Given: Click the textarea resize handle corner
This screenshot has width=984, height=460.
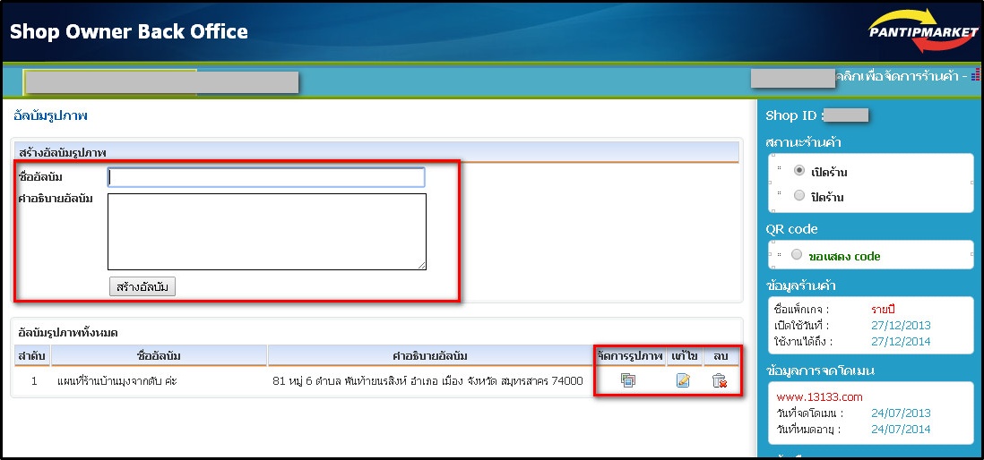Looking at the screenshot, I should (421, 265).
